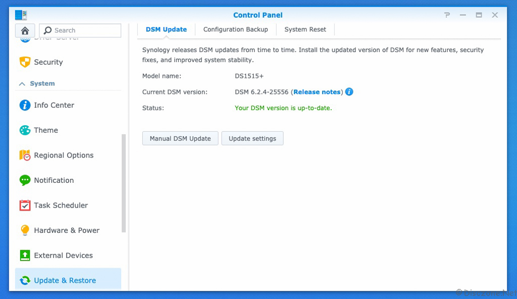Open Security via its shield icon

pyautogui.click(x=25, y=62)
